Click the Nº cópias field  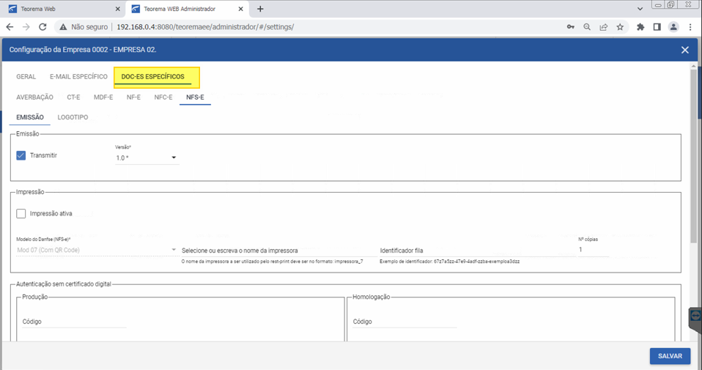click(594, 250)
